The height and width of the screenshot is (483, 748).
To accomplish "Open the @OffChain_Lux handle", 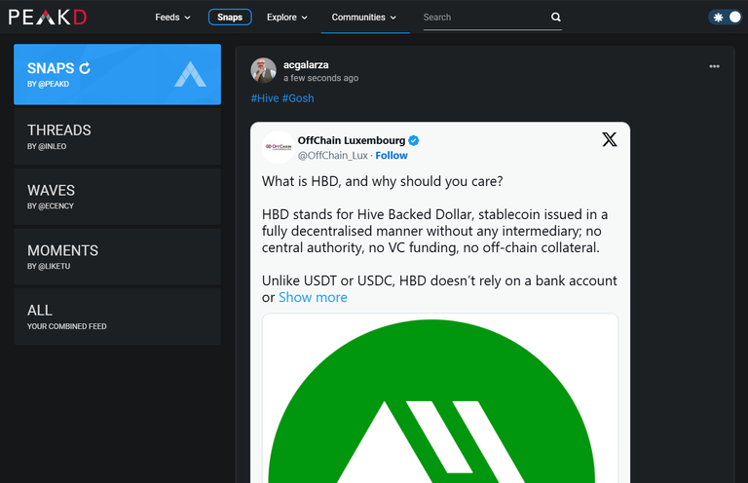I will click(x=333, y=156).
